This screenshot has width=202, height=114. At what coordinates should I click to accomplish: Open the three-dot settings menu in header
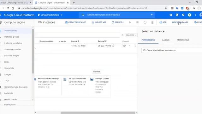[x=196, y=15]
